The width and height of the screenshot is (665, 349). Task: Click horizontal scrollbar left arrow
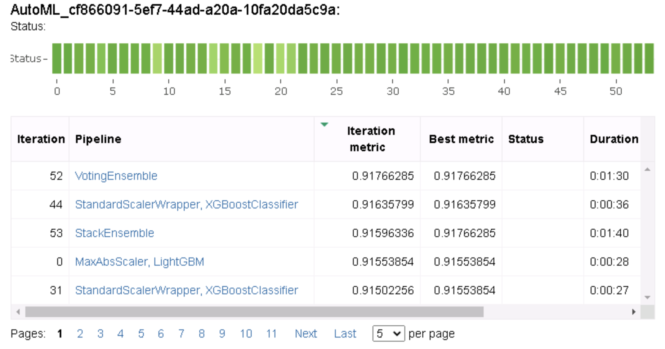pyautogui.click(x=18, y=312)
